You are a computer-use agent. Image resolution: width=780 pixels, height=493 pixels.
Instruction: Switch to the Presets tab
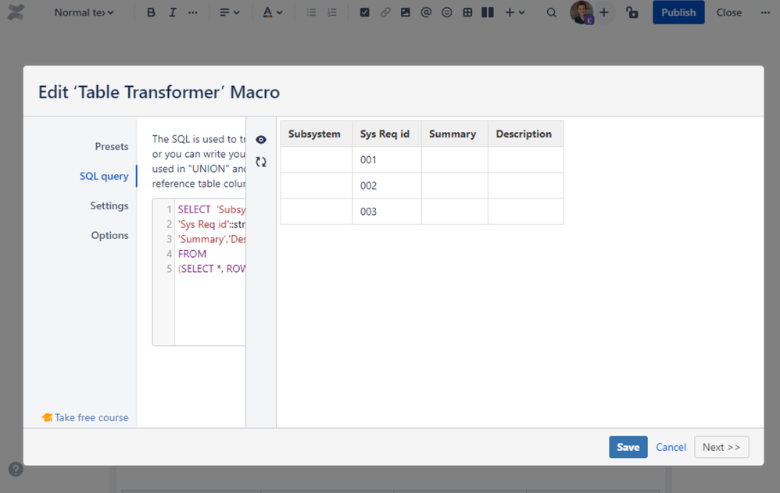(112, 146)
